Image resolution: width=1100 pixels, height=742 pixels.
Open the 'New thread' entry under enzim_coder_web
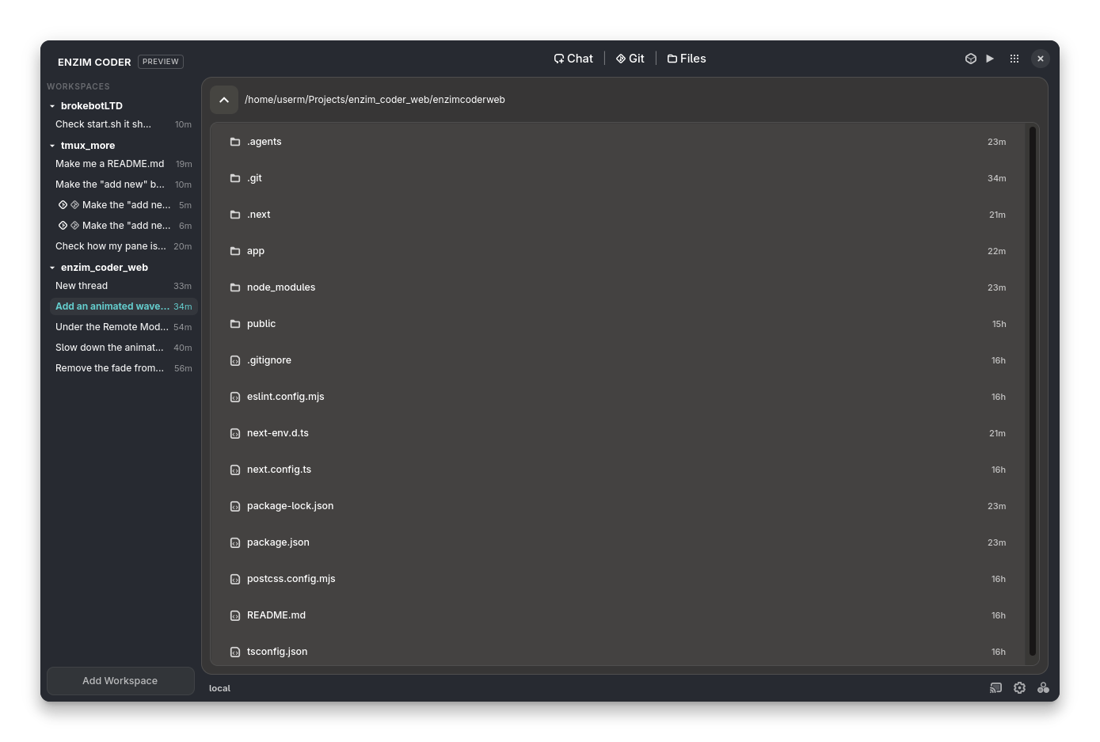[82, 285]
